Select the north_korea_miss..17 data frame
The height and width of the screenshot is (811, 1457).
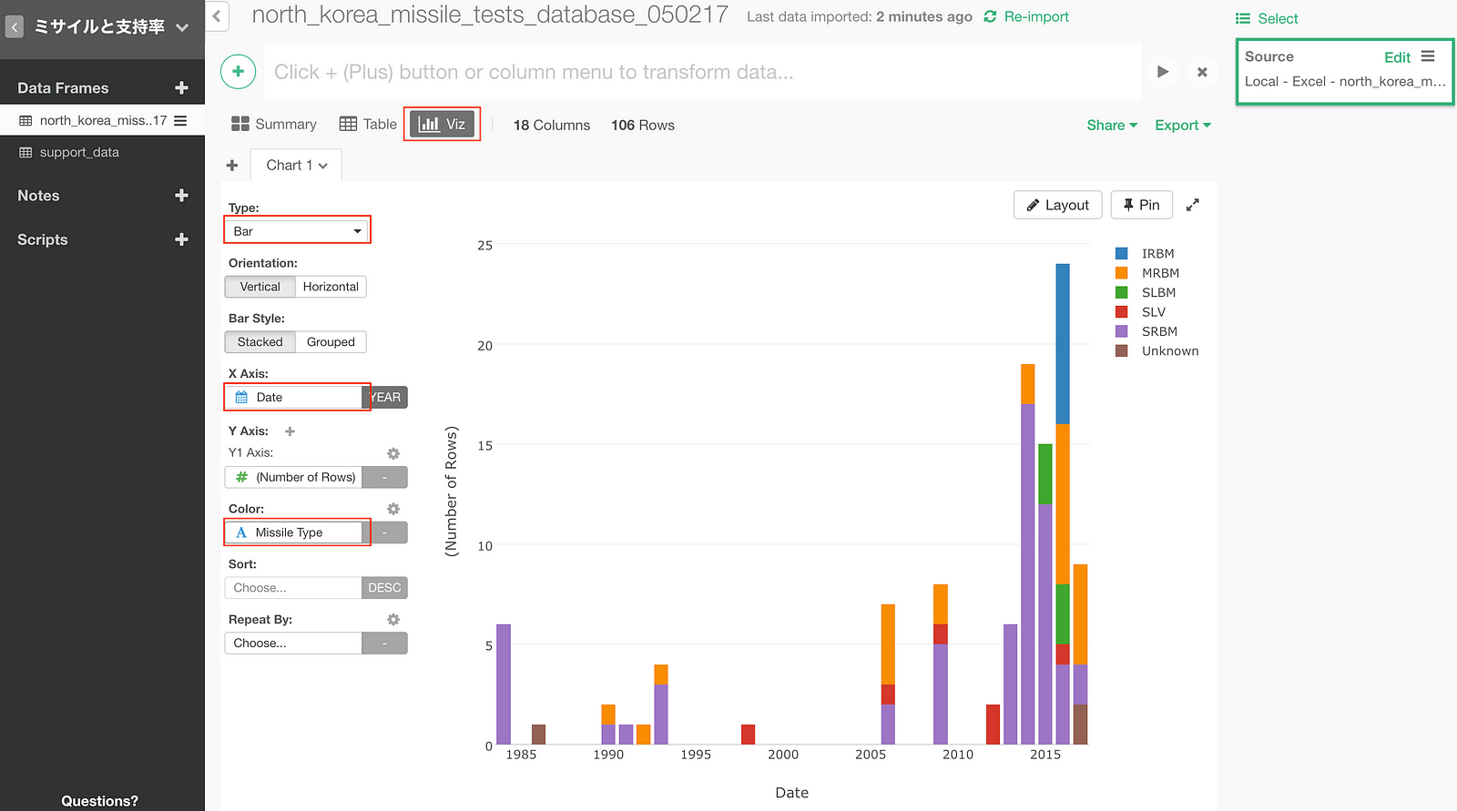click(103, 120)
